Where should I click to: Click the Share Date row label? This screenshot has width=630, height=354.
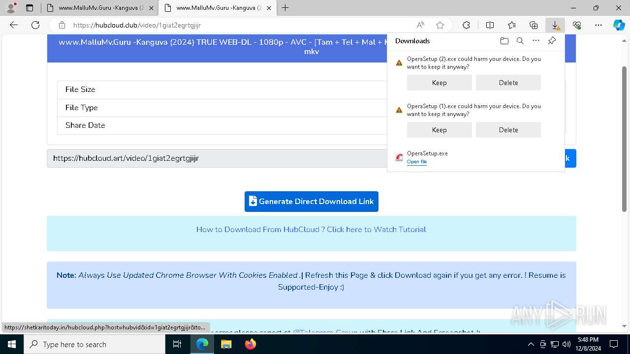tap(85, 125)
